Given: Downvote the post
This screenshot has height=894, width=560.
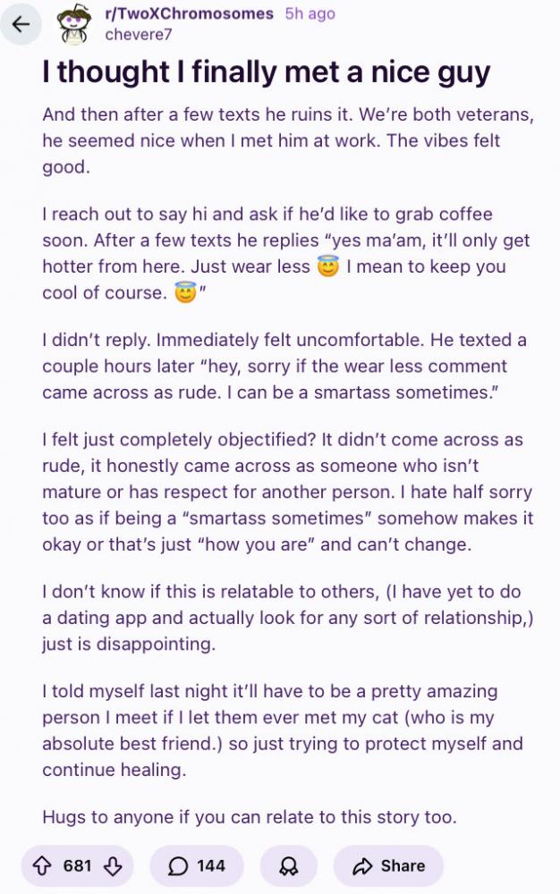Looking at the screenshot, I should [112, 865].
